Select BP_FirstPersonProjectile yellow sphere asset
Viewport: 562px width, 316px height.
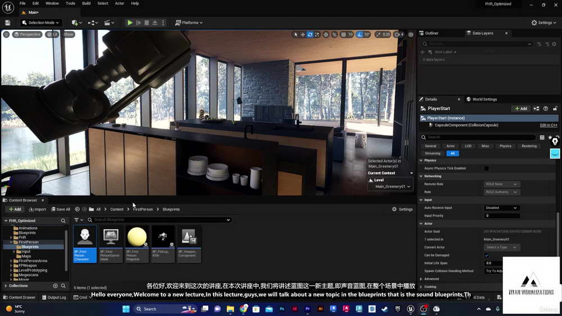point(137,244)
